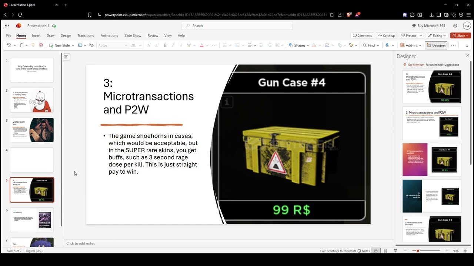The width and height of the screenshot is (474, 266).
Task: Switch to the Design tab
Action: tap(66, 35)
